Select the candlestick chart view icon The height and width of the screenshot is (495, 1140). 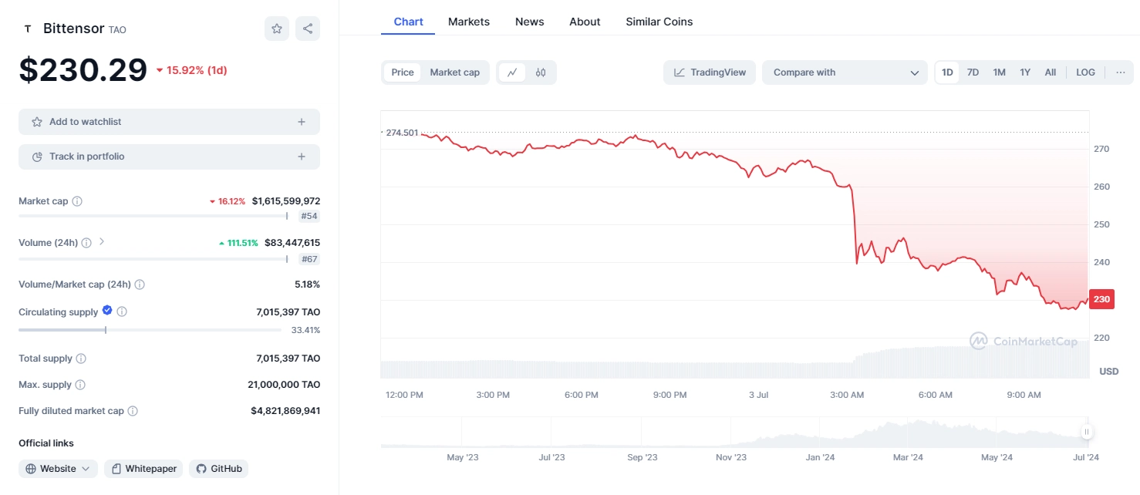[x=541, y=72]
